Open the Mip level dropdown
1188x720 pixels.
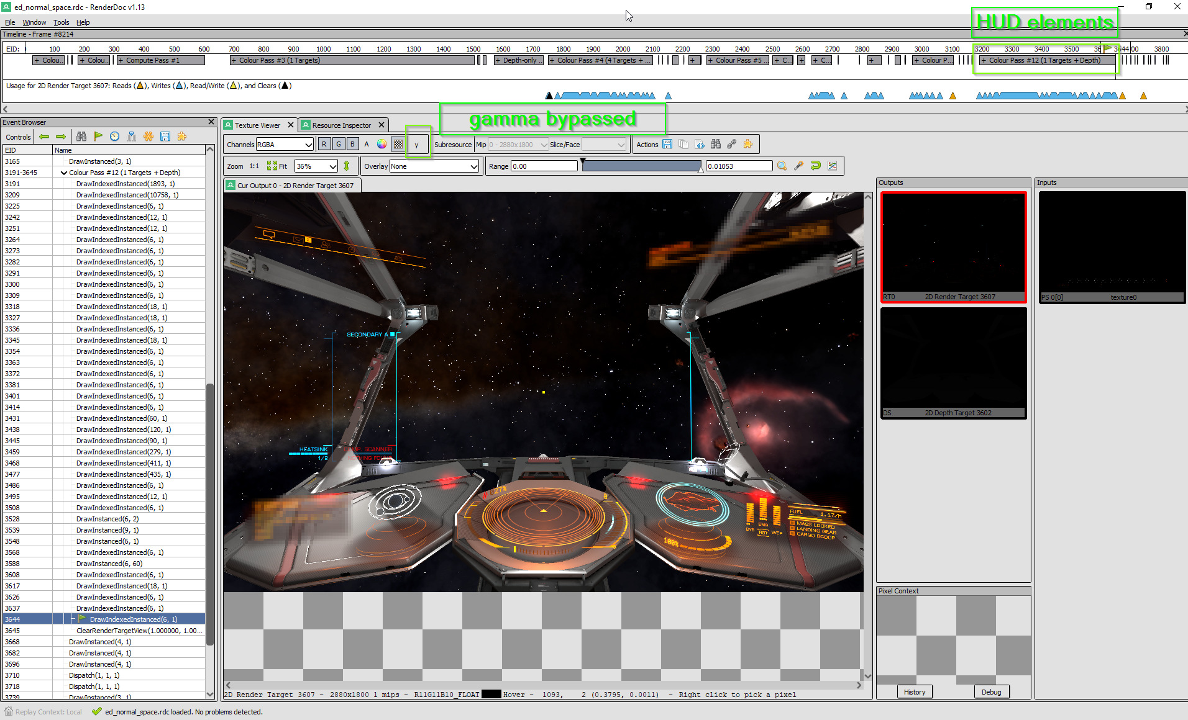click(x=518, y=144)
